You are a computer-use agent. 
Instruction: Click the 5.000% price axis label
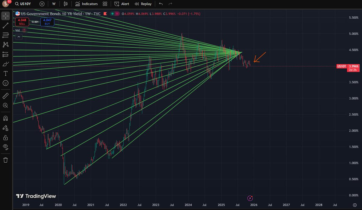click(x=353, y=34)
